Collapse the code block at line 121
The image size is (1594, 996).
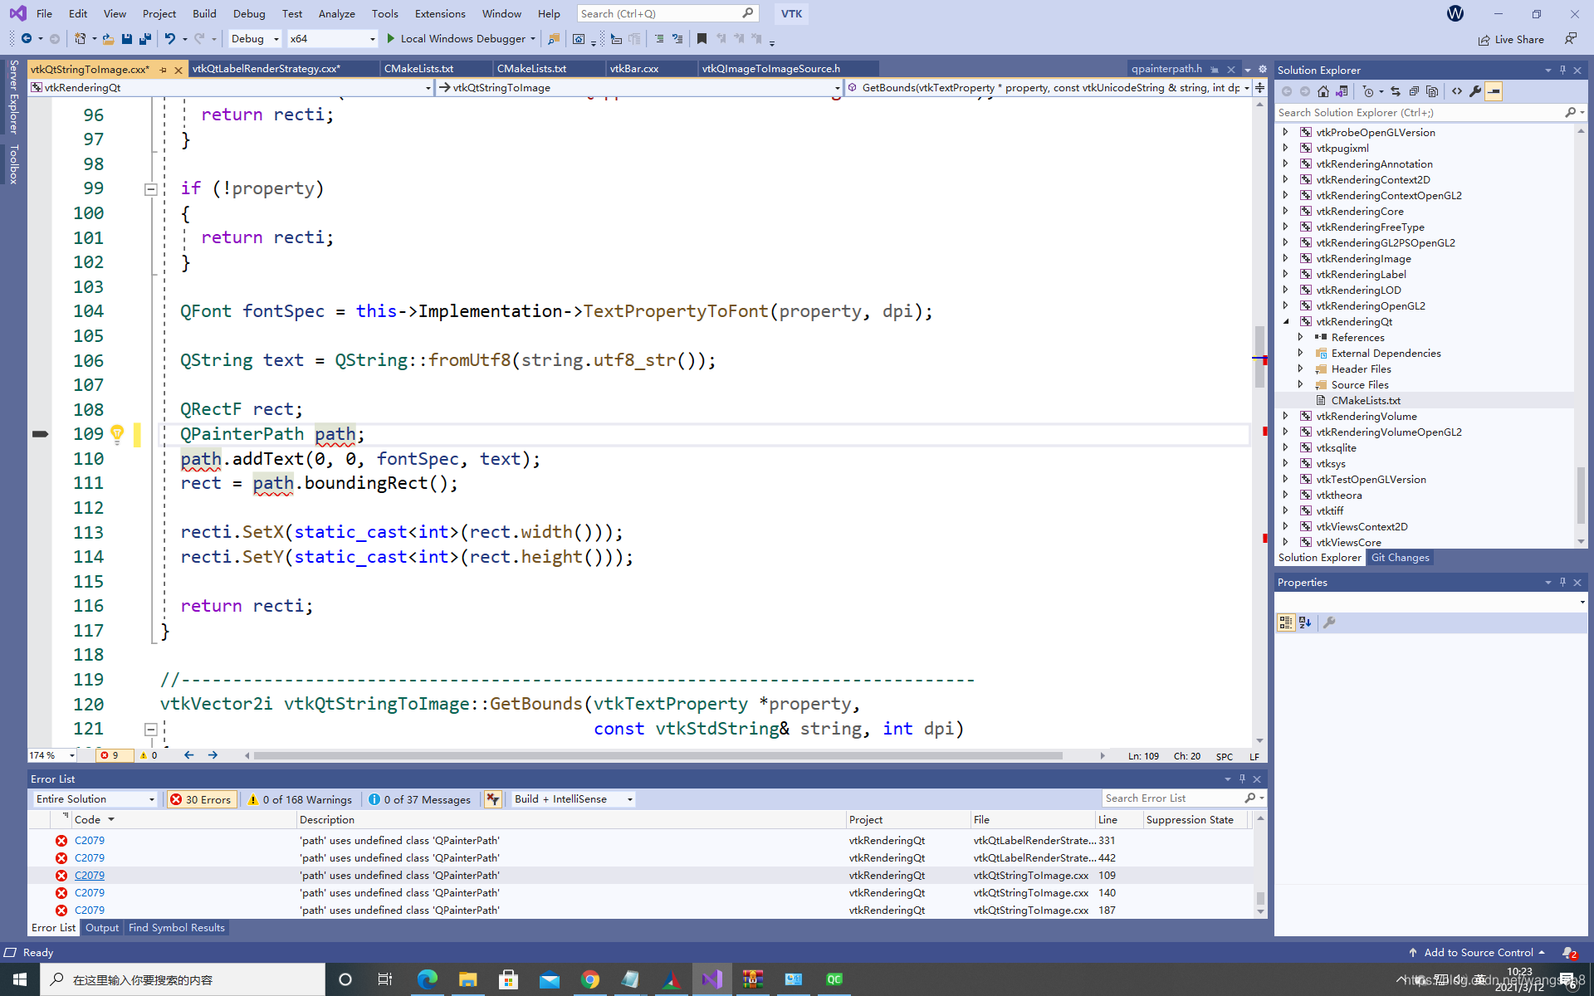point(150,730)
